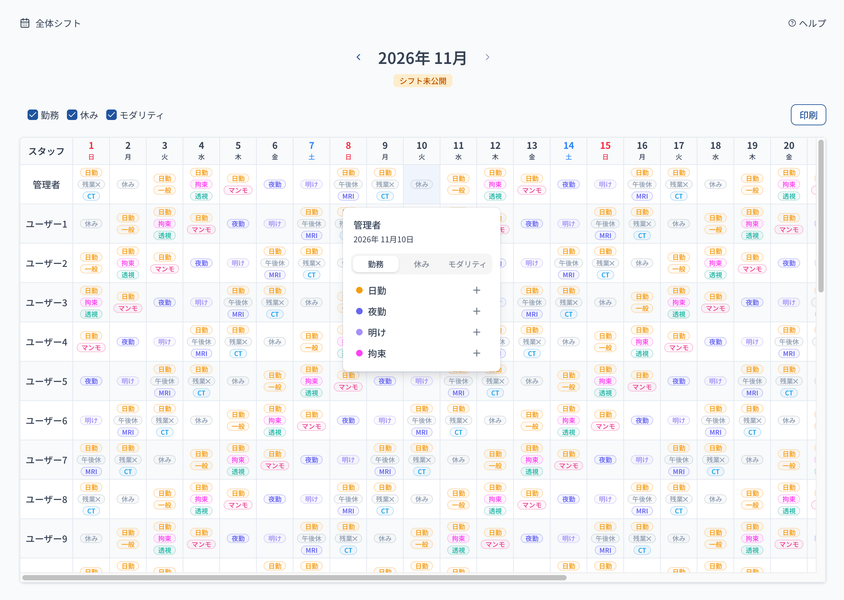Image resolution: width=844 pixels, height=600 pixels.
Task: Click the day 20 金 column header
Action: [x=789, y=151]
